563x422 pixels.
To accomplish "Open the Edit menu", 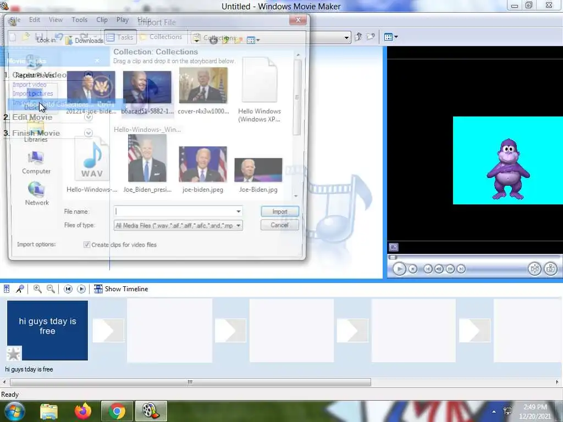I will 35,20.
